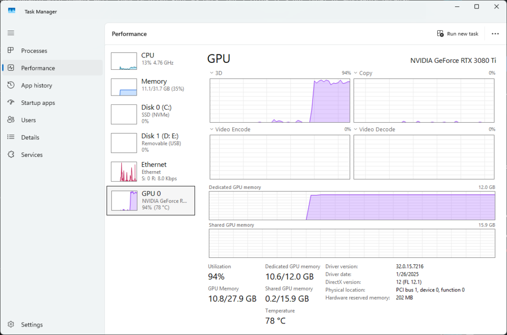Click hardware reserved memory 202 MB
The height and width of the screenshot is (335, 507).
click(404, 297)
